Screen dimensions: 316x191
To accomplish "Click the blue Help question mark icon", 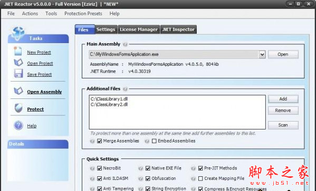I will point(18,125).
